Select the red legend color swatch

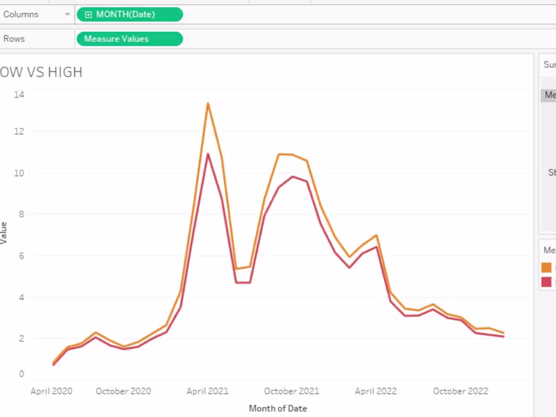[546, 282]
